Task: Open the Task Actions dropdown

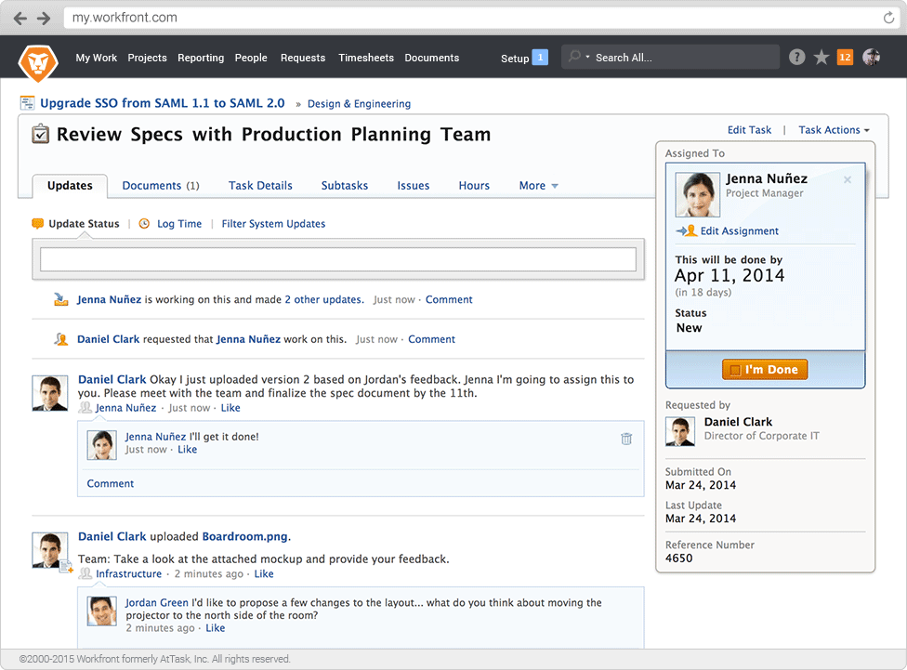Action: 834,129
